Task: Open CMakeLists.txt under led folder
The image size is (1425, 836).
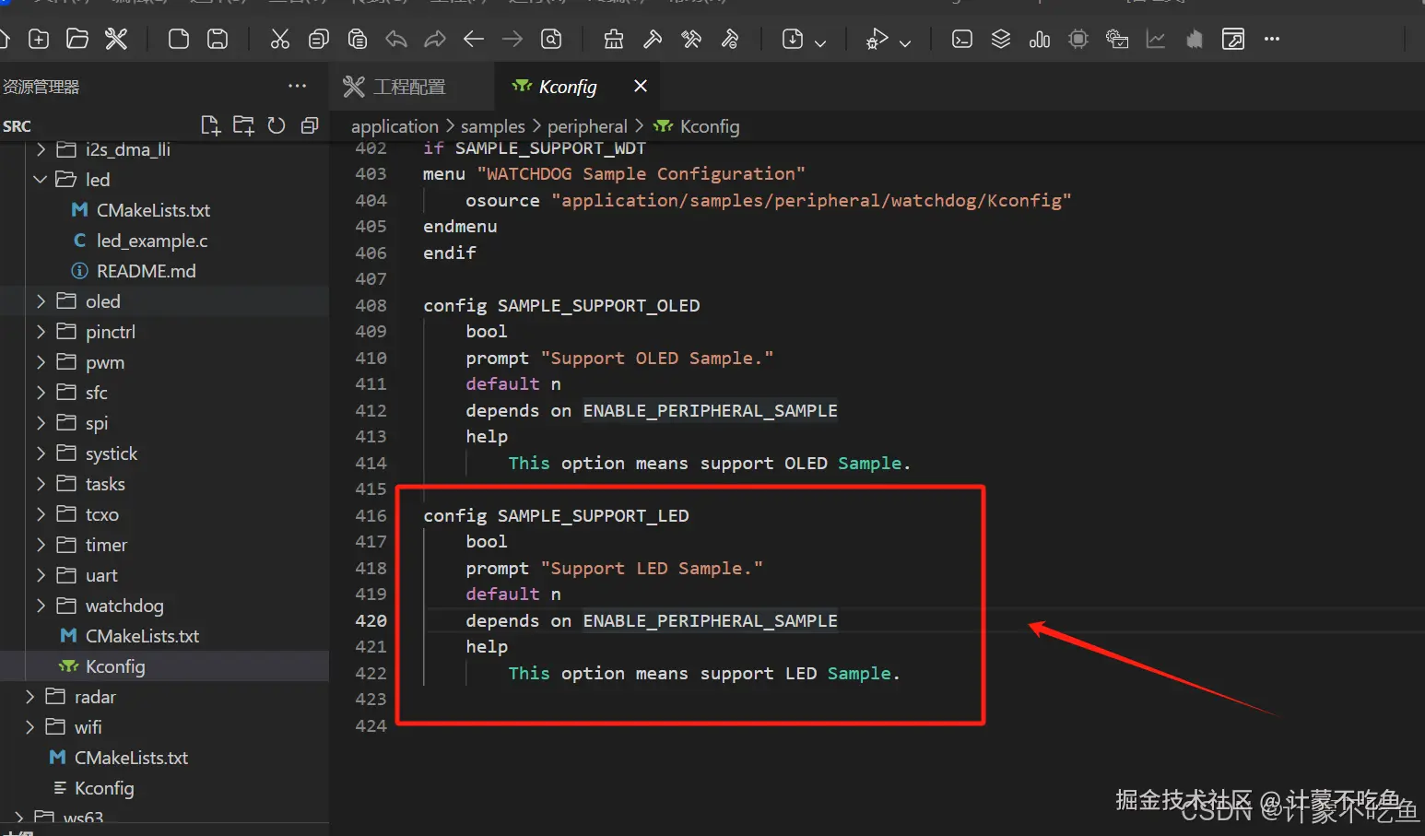Action: [x=153, y=210]
